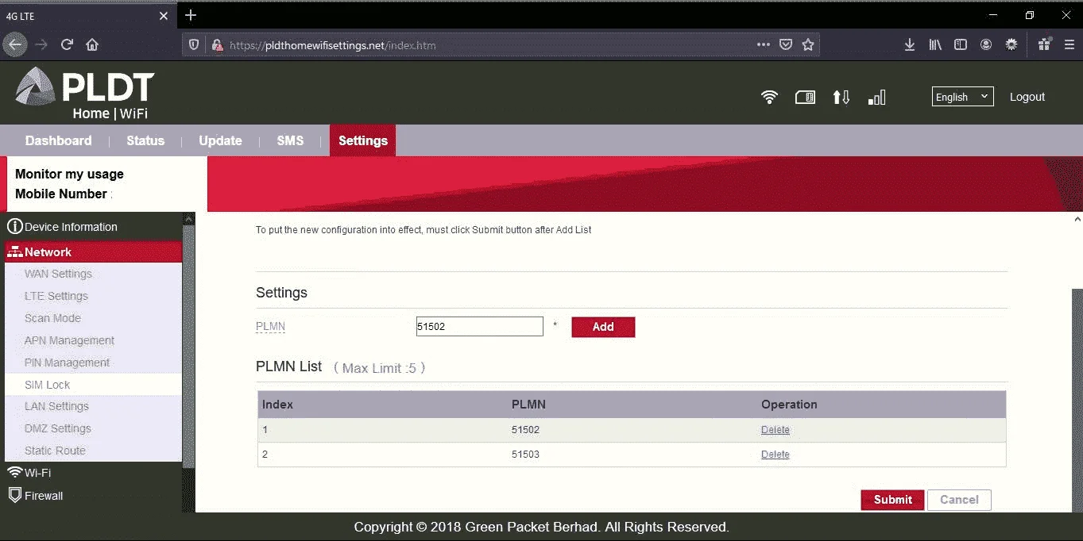This screenshot has height=541, width=1083.
Task: Delete PLMN 51502 entry
Action: pyautogui.click(x=776, y=430)
